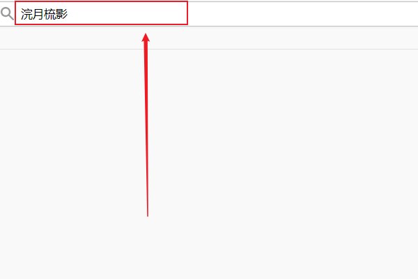Focus the search field containing 浣月梳影
This screenshot has height=279, width=418.
pyautogui.click(x=101, y=13)
